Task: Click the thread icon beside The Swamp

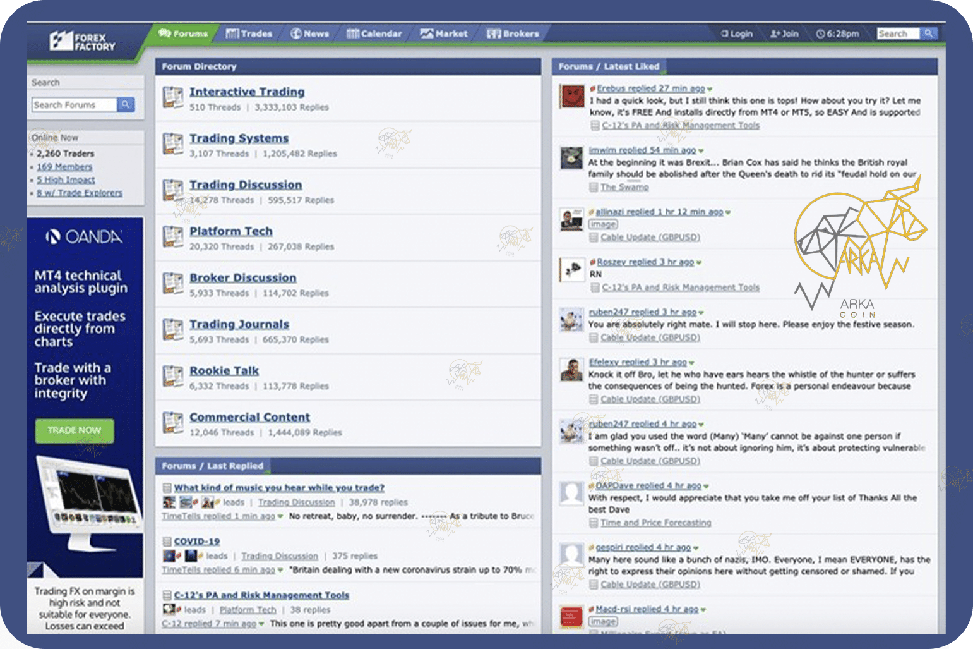Action: point(594,187)
